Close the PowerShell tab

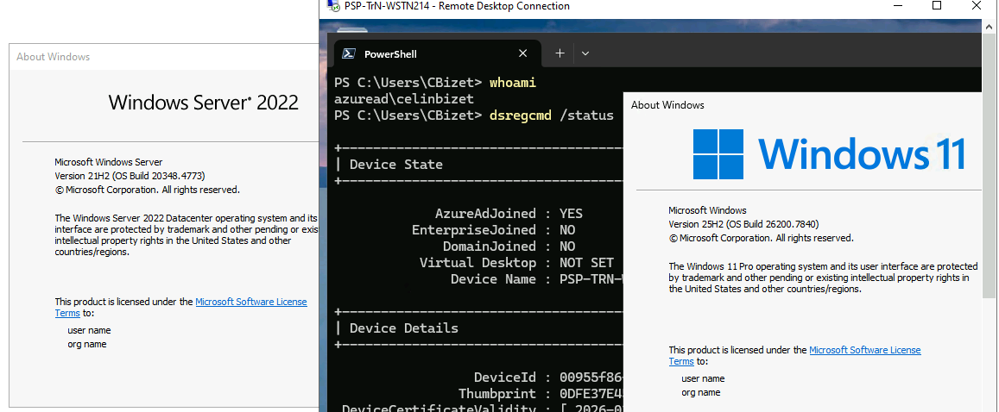point(523,53)
